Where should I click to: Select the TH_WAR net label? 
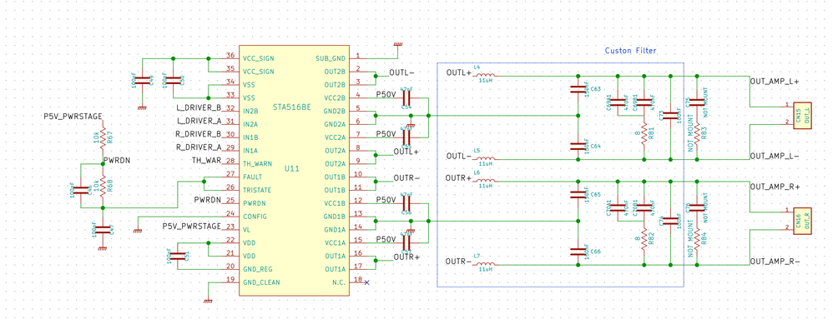click(x=206, y=161)
